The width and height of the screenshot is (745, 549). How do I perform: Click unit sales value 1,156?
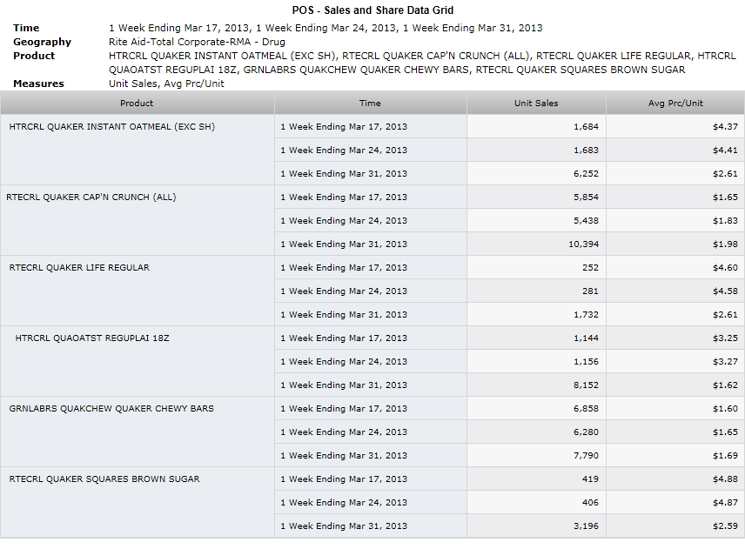[x=586, y=362]
